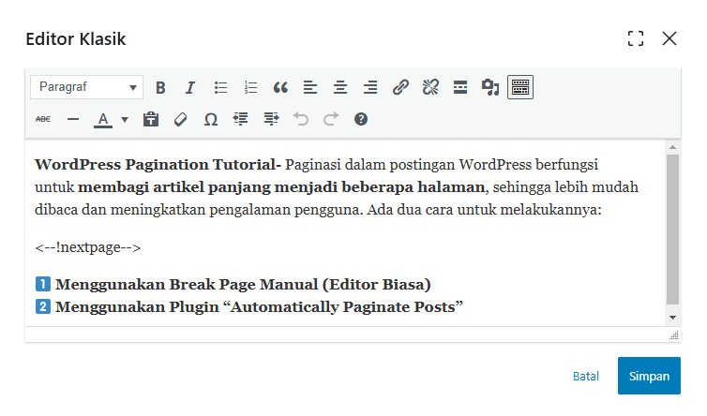Align text left
Screen dimensions: 707x416
[x=310, y=87]
